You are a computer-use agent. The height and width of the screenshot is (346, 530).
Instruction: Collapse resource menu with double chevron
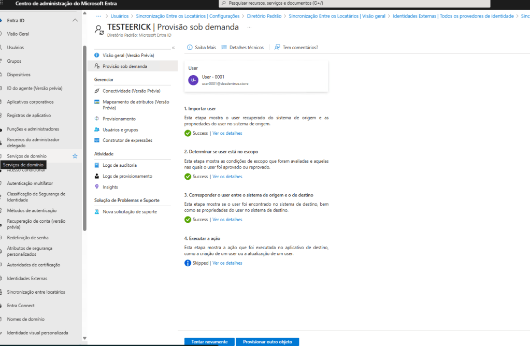click(x=174, y=48)
